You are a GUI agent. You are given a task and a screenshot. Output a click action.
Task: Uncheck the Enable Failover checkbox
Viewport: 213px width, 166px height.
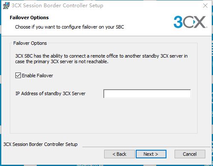coord(18,76)
